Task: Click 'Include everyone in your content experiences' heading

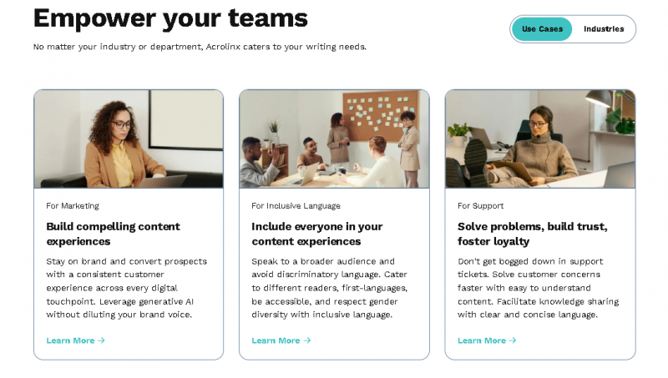Action: (x=317, y=234)
